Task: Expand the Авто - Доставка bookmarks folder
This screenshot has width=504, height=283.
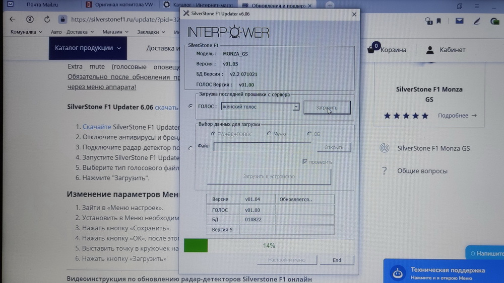Action: (72, 32)
